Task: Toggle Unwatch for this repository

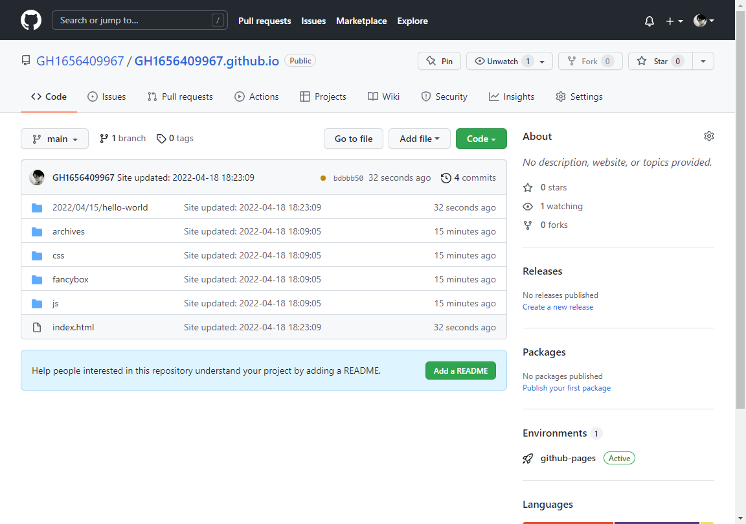Action: tap(503, 61)
